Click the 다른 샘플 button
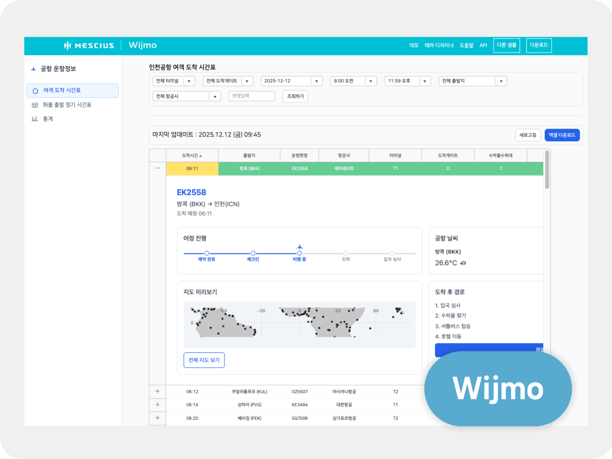612x459 pixels. [x=506, y=45]
